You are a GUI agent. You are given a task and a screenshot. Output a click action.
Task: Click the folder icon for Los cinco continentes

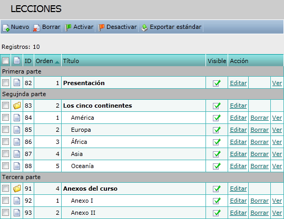(17, 106)
